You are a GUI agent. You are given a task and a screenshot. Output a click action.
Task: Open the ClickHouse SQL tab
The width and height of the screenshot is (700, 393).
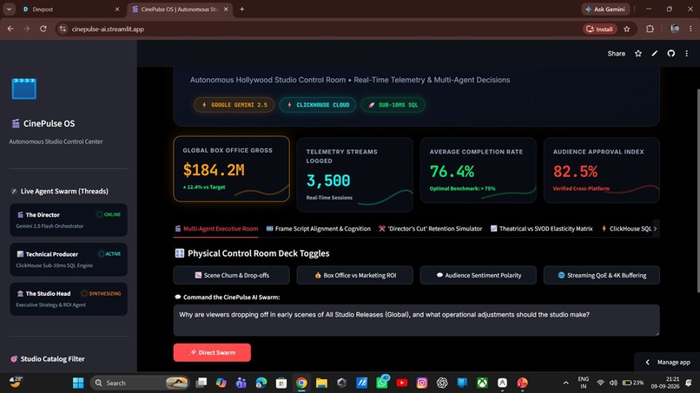tap(626, 229)
